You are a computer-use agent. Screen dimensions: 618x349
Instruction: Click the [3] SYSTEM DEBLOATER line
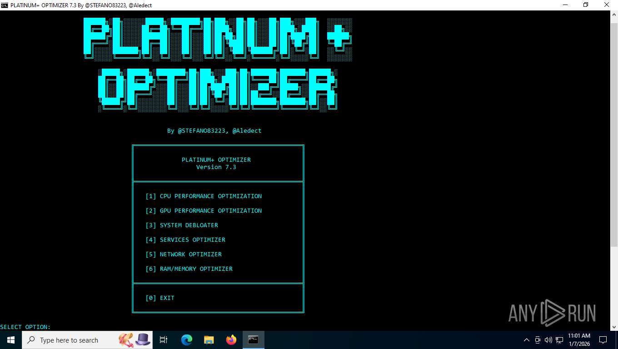pyautogui.click(x=182, y=225)
